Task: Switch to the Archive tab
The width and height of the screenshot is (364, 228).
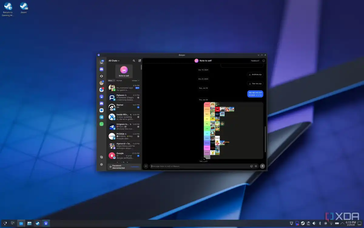Action: pyautogui.click(x=119, y=81)
